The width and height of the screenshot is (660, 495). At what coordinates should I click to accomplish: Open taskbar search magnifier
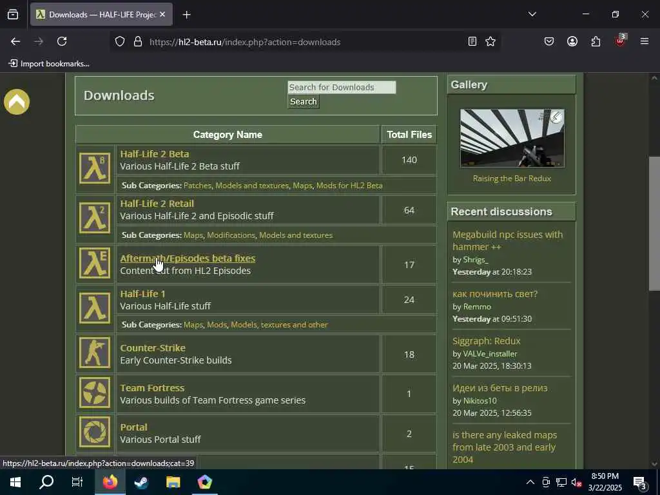[46, 482]
